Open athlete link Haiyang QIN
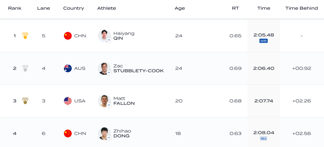 (124, 36)
